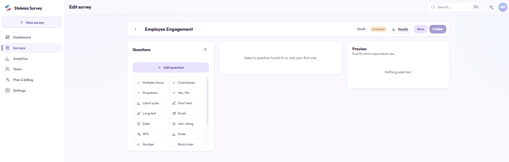
Task: Click the Questions count badge
Action: (x=205, y=49)
